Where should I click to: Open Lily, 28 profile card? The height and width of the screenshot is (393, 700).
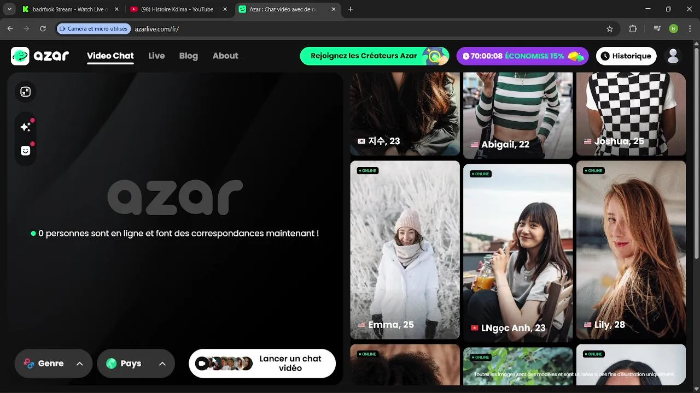[x=631, y=249]
